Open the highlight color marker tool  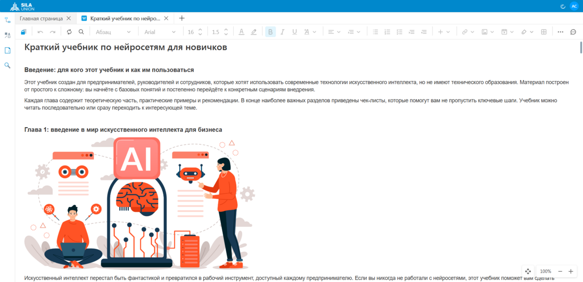(x=254, y=32)
